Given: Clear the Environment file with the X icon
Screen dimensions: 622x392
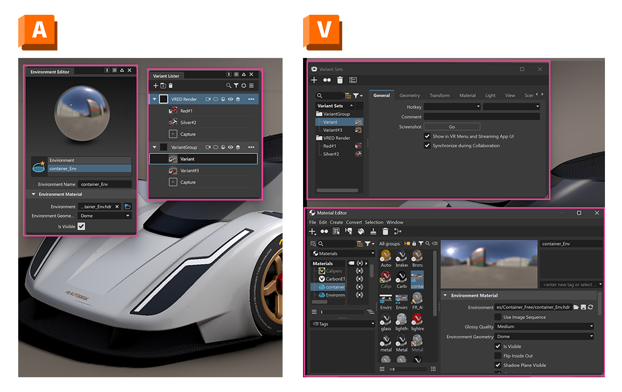Looking at the screenshot, I should pyautogui.click(x=117, y=206).
